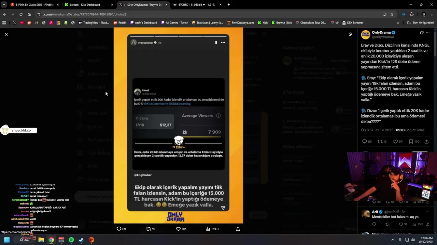Image resolution: width=437 pixels, height=245 pixels.
Task: Open Voicemeeter from taskbar
Action: click(x=61, y=240)
